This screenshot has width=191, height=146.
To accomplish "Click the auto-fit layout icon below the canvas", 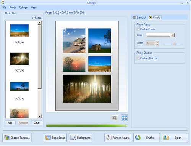I will coord(125,118).
